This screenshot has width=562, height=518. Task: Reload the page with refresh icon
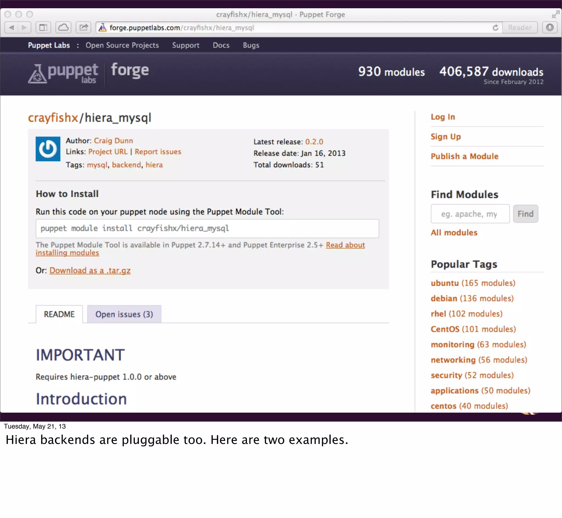[x=495, y=27]
